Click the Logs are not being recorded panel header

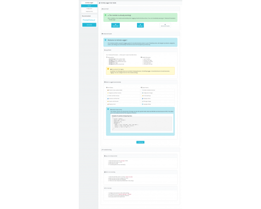pyautogui.click(x=140, y=156)
